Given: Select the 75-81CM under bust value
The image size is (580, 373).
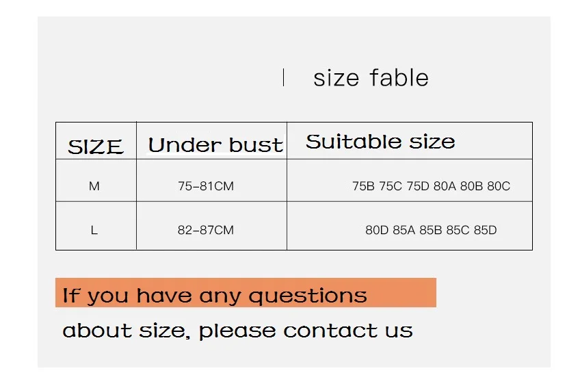Looking at the screenshot, I should (205, 186).
